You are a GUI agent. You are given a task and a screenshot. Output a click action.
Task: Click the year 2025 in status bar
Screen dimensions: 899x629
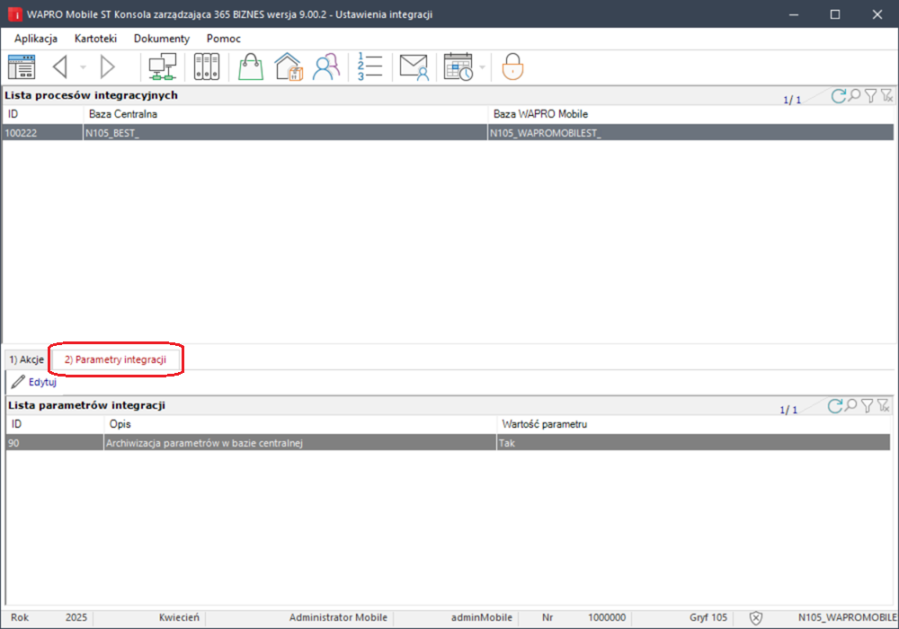(76, 617)
